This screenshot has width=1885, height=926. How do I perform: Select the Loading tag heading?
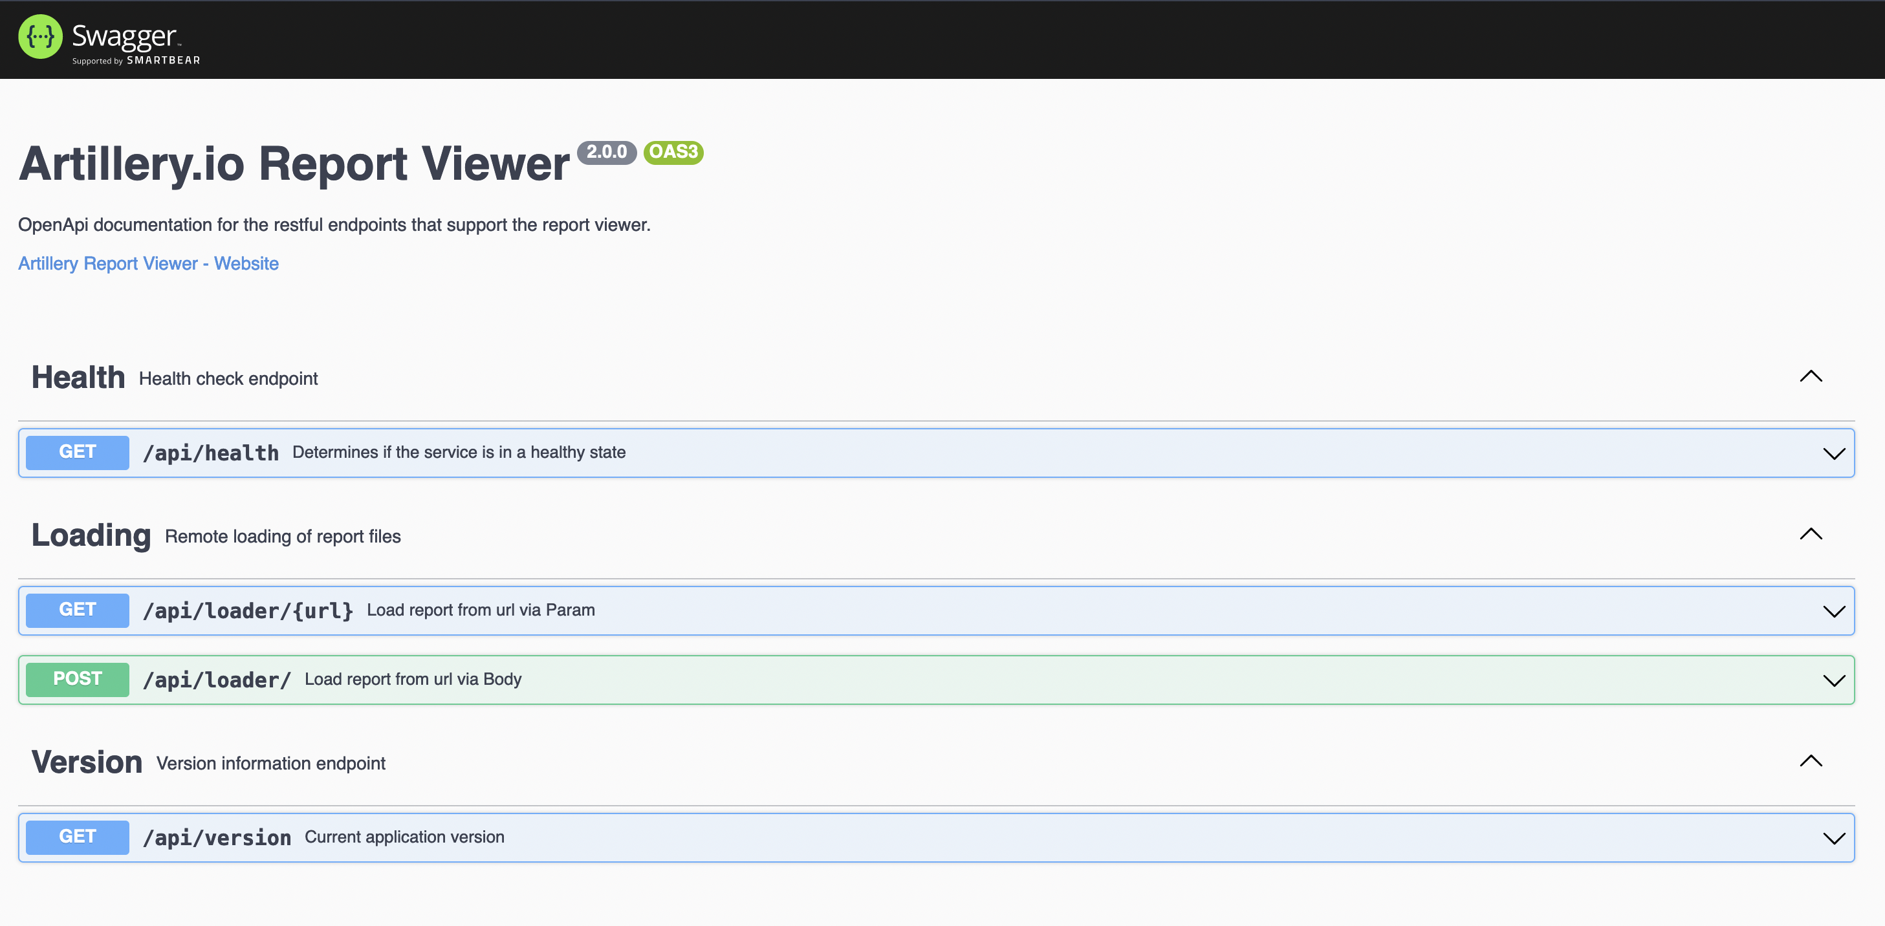91,536
